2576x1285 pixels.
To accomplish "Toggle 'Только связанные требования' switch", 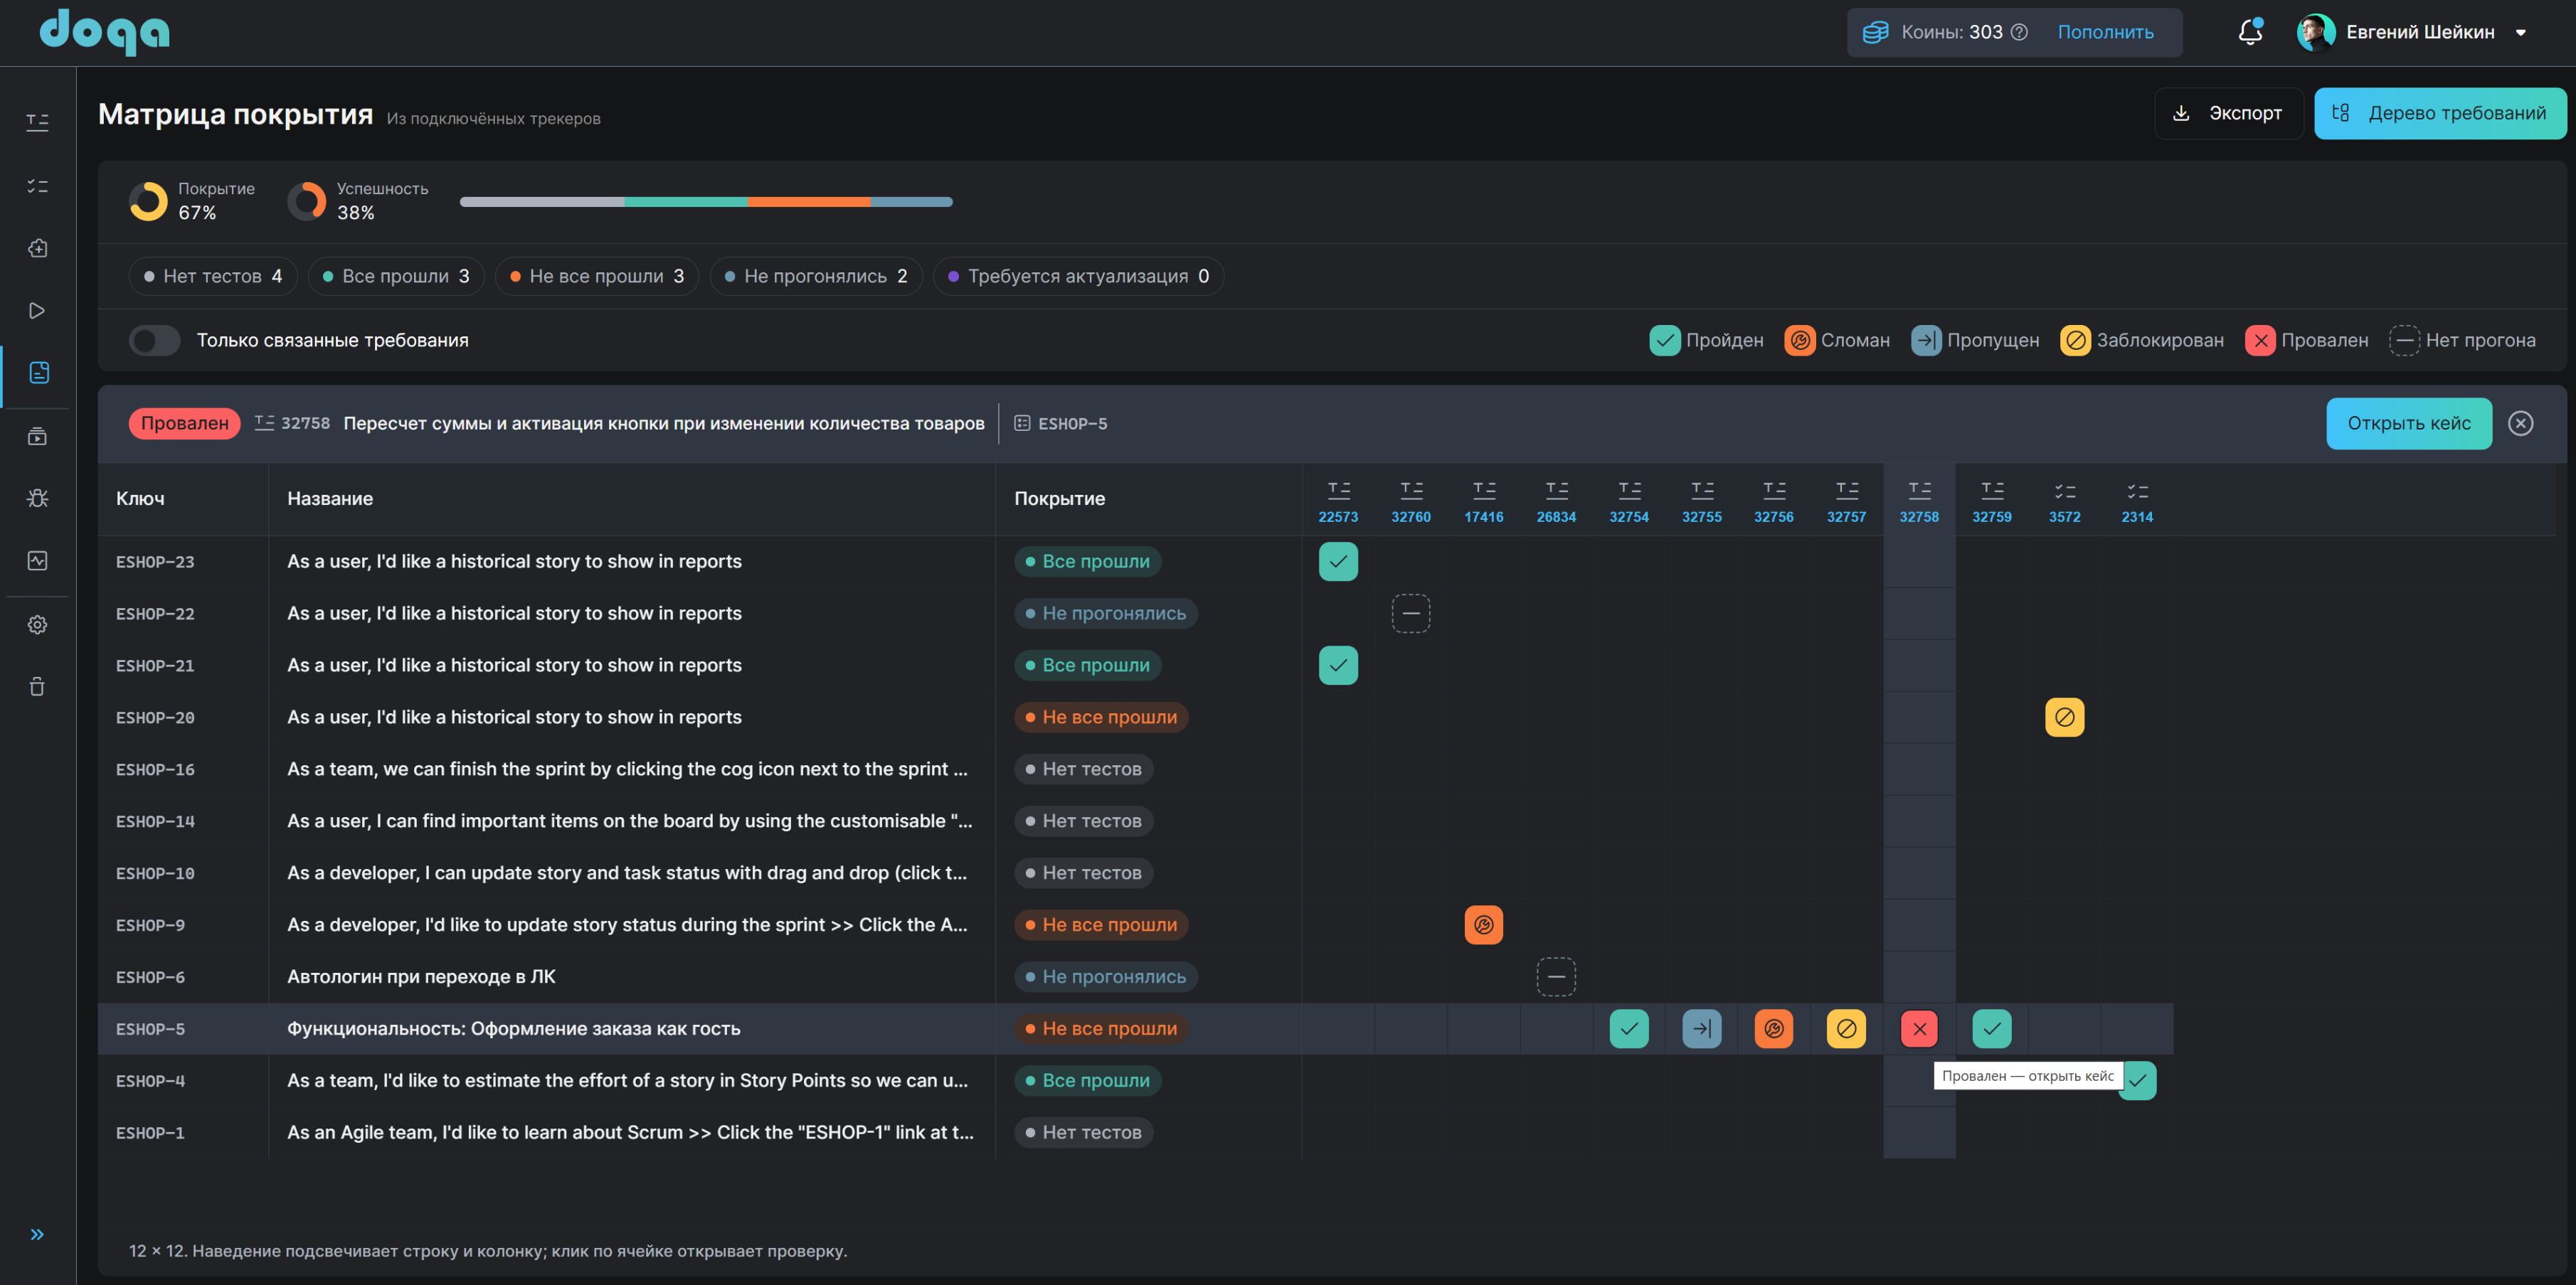I will point(154,341).
